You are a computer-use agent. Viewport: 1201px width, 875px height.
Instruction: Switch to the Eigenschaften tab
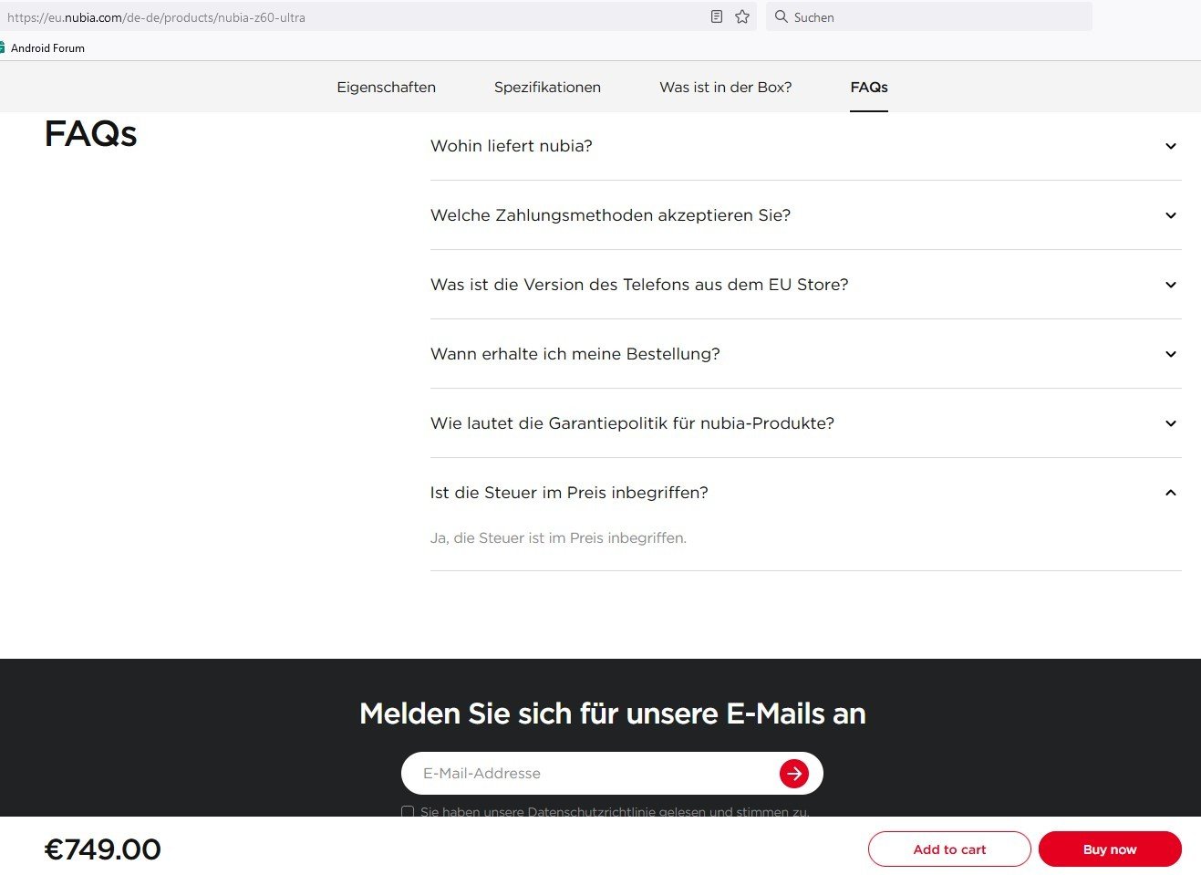point(386,88)
